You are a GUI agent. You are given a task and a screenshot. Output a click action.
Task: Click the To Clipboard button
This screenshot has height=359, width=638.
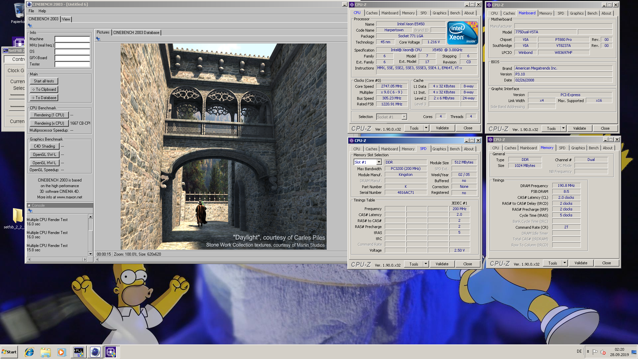(x=44, y=89)
